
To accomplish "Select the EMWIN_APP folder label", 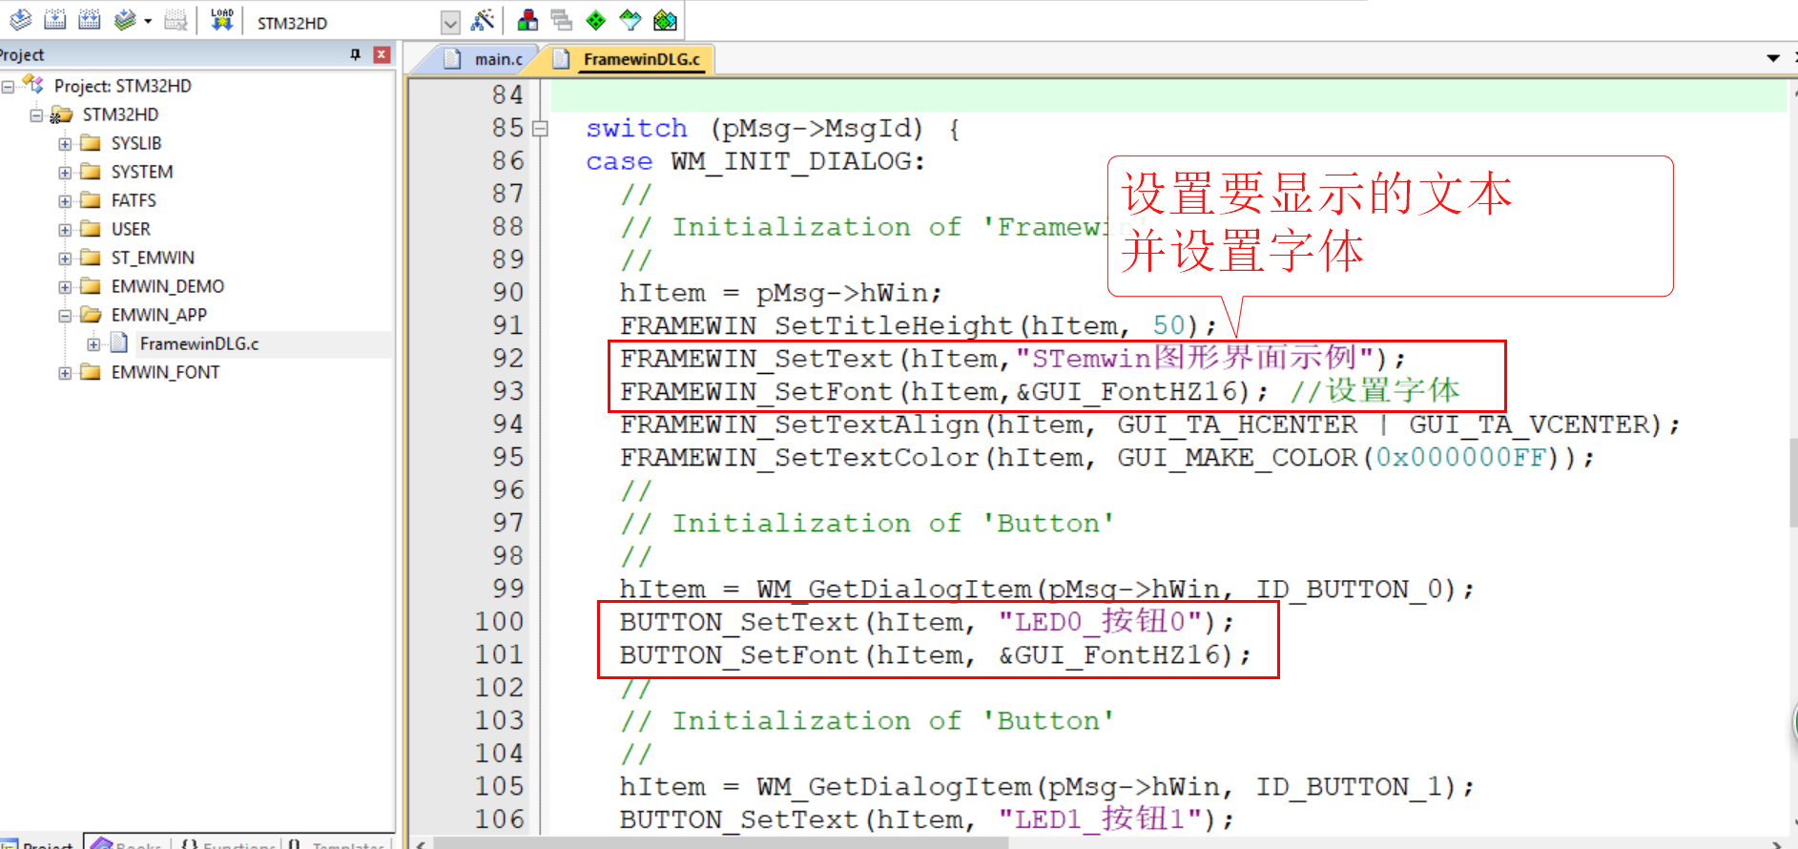I will tap(159, 315).
